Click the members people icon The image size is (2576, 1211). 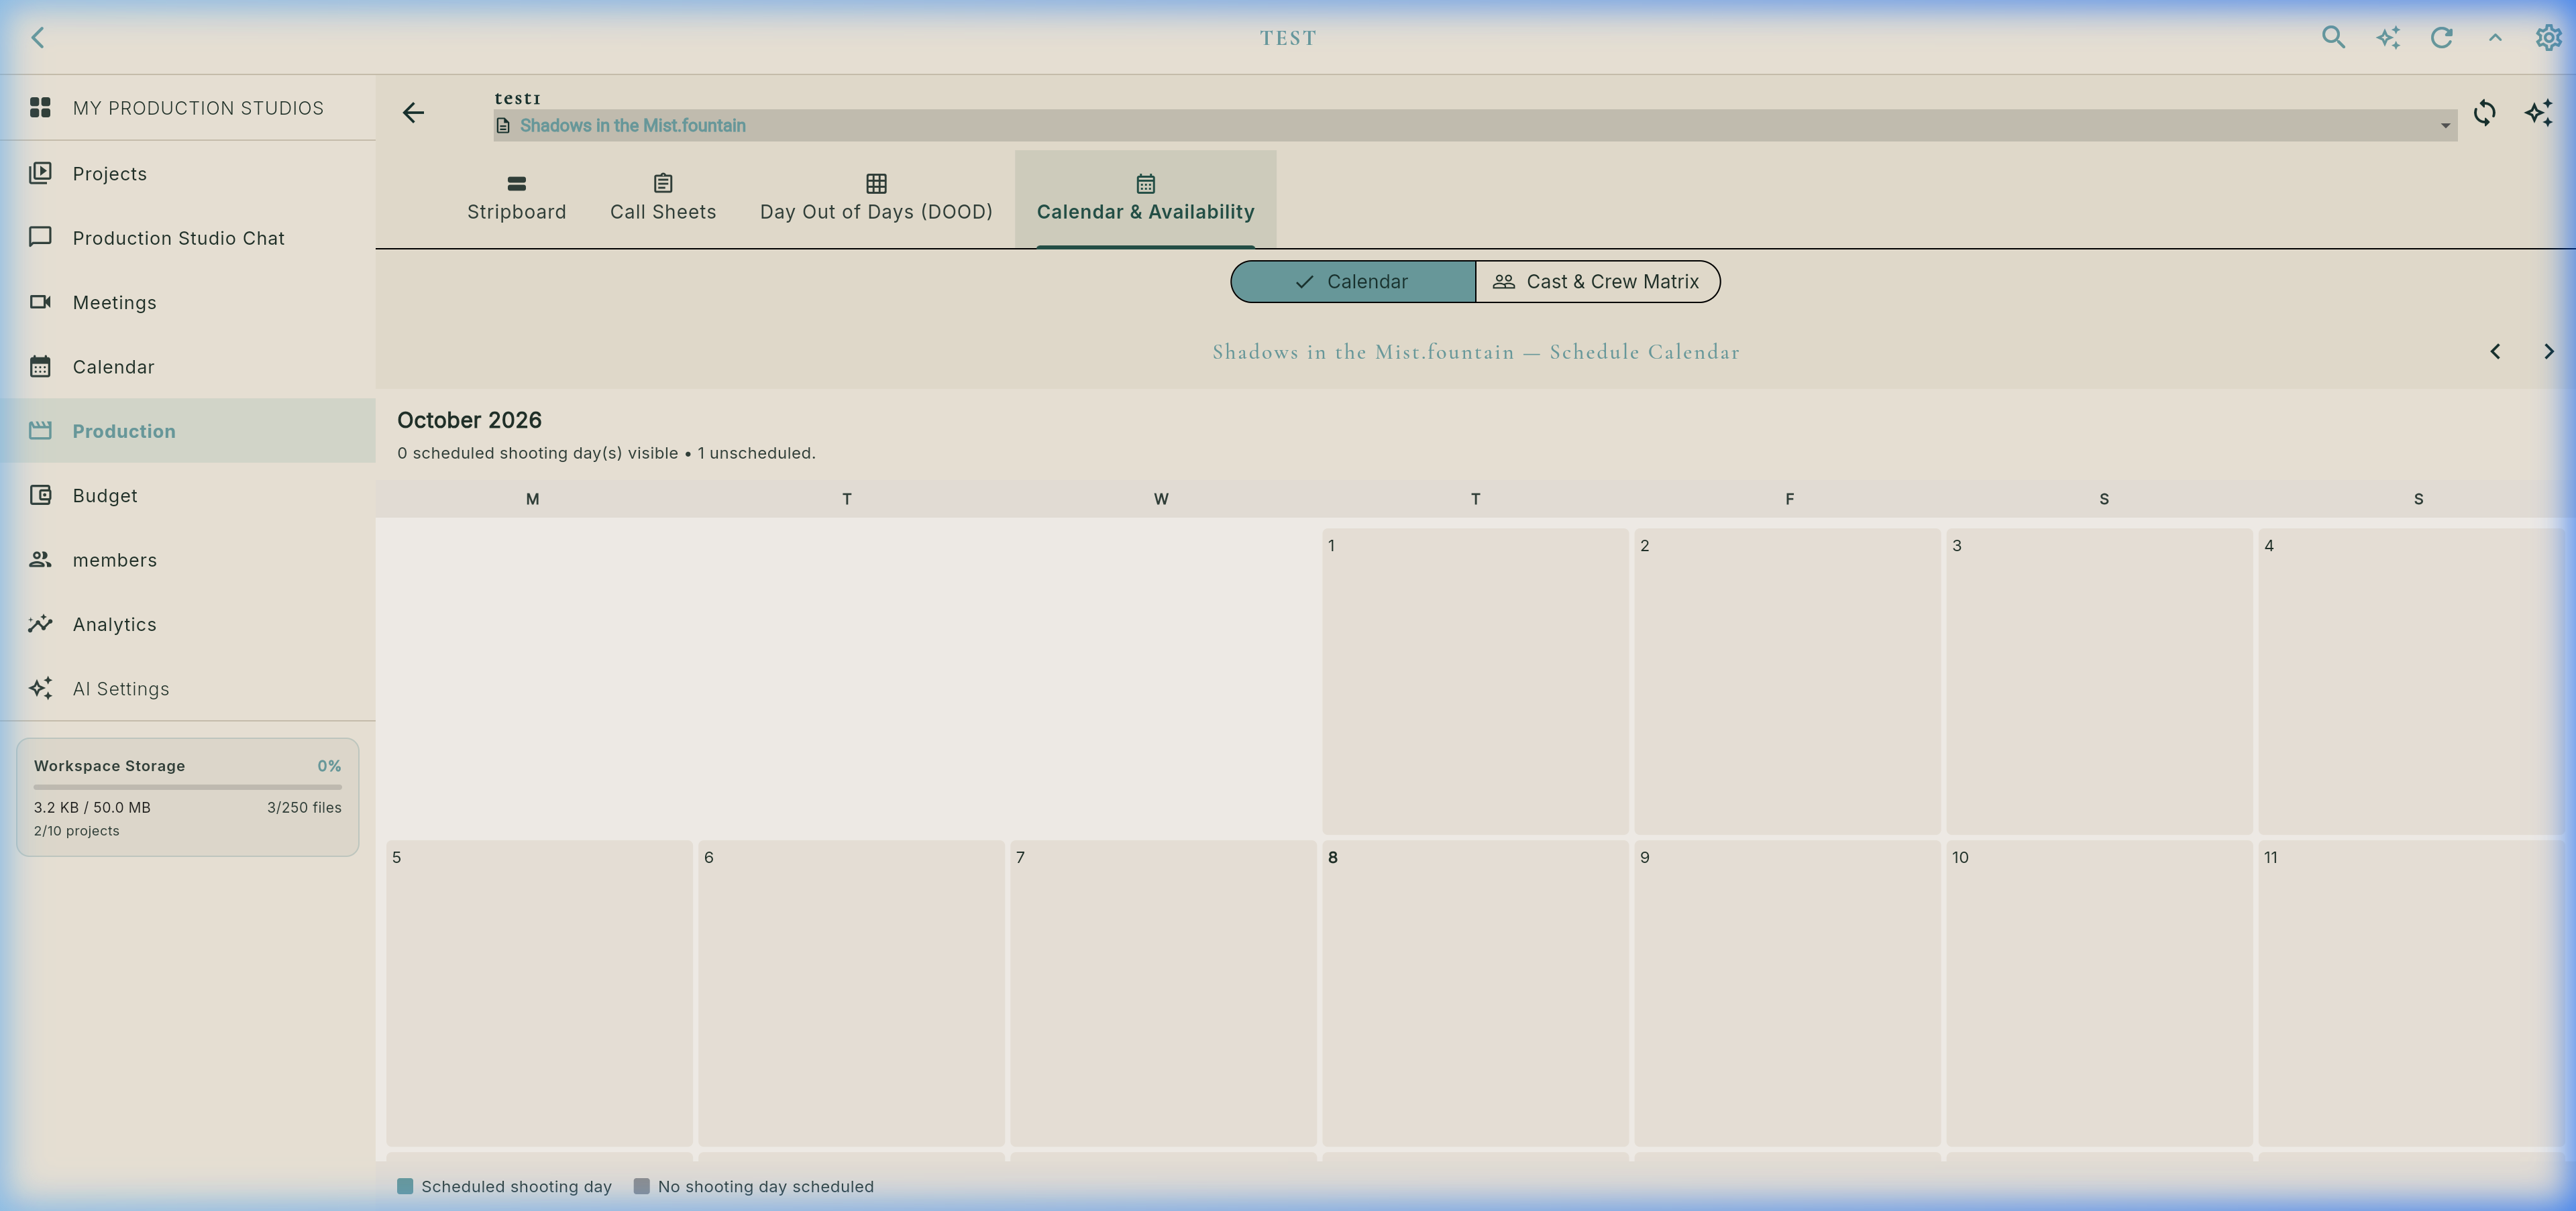pos(40,559)
